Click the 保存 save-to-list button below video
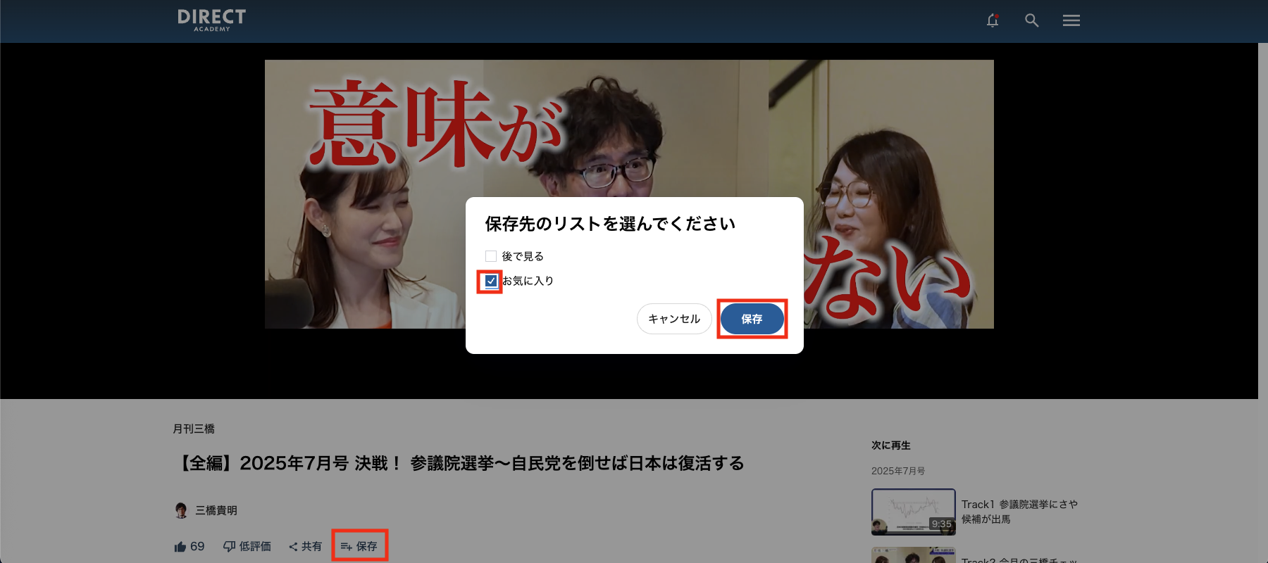Screen dimensions: 1268x563 click(359, 546)
